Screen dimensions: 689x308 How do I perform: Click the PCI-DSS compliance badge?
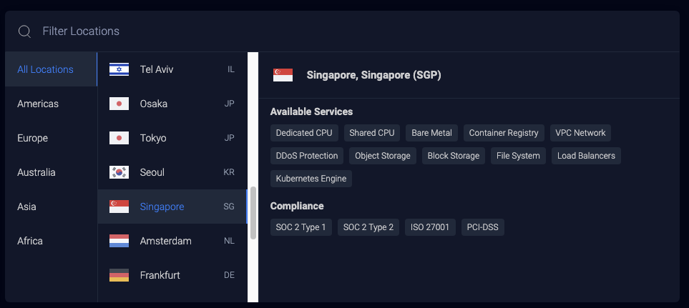483,228
